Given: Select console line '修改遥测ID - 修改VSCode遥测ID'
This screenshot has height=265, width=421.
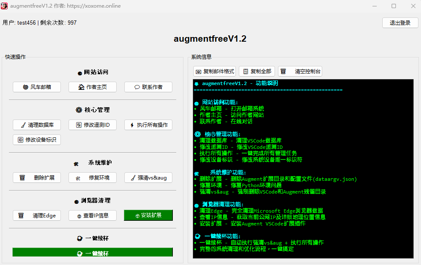Looking at the screenshot, I should coord(241,147).
